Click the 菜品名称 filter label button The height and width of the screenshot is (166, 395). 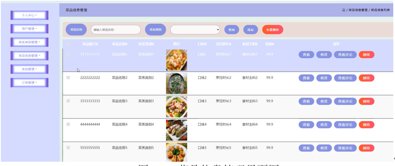[76, 30]
